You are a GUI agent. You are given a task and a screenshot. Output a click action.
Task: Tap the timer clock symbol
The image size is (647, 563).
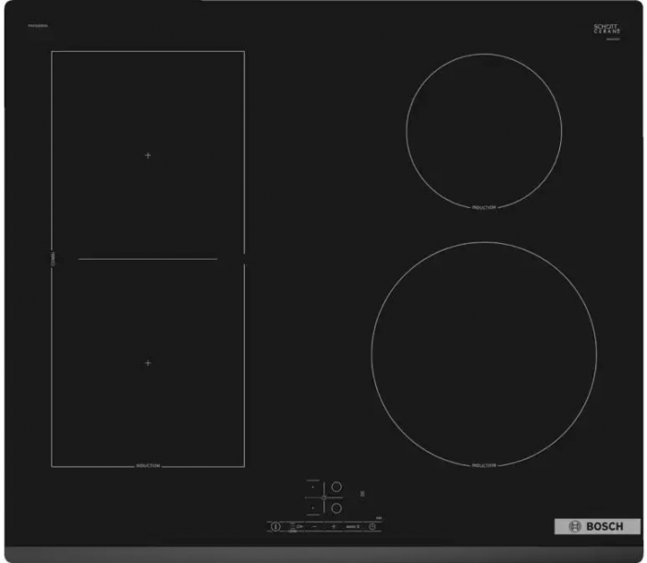click(x=372, y=526)
